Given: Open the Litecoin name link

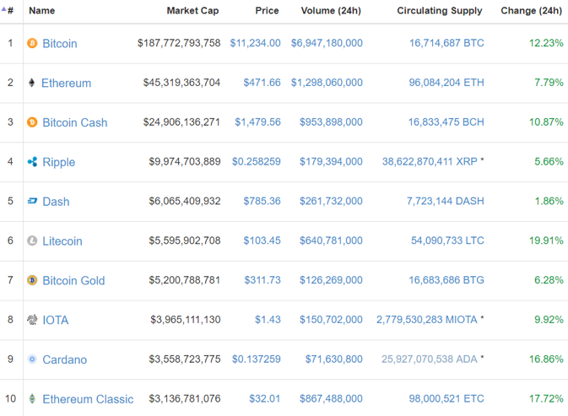Looking at the screenshot, I should coord(62,240).
